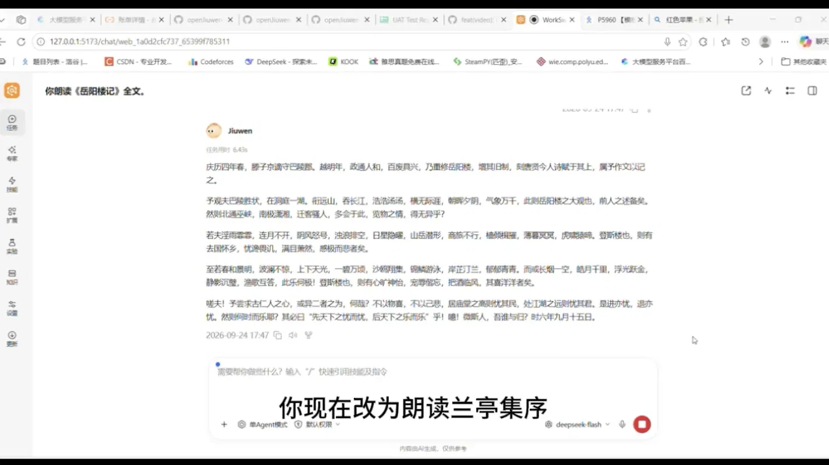The width and height of the screenshot is (829, 465).
Task: Open the browser three-dot menu
Action: tap(785, 42)
